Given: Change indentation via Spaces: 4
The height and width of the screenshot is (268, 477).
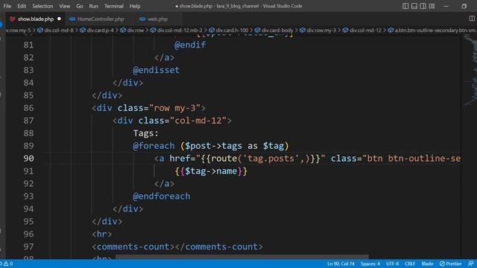Looking at the screenshot, I should tap(370, 264).
